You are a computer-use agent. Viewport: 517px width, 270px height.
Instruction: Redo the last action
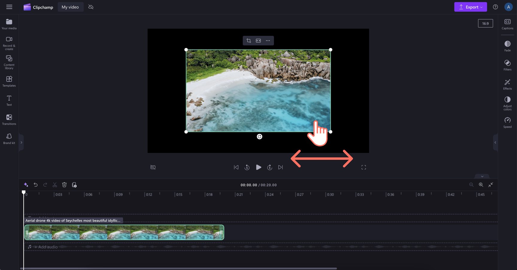45,185
